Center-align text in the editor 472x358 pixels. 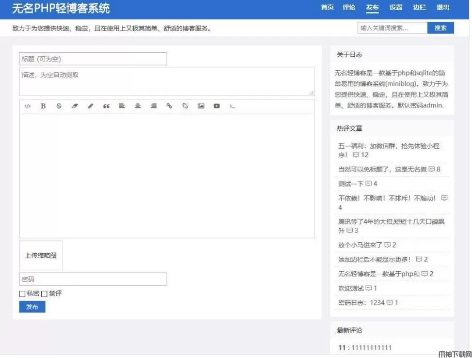coord(138,106)
